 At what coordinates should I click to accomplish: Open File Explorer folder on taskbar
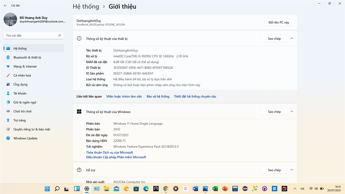(x=107, y=189)
